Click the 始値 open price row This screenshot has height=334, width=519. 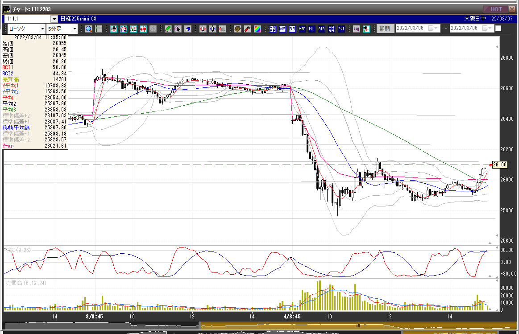(35, 43)
